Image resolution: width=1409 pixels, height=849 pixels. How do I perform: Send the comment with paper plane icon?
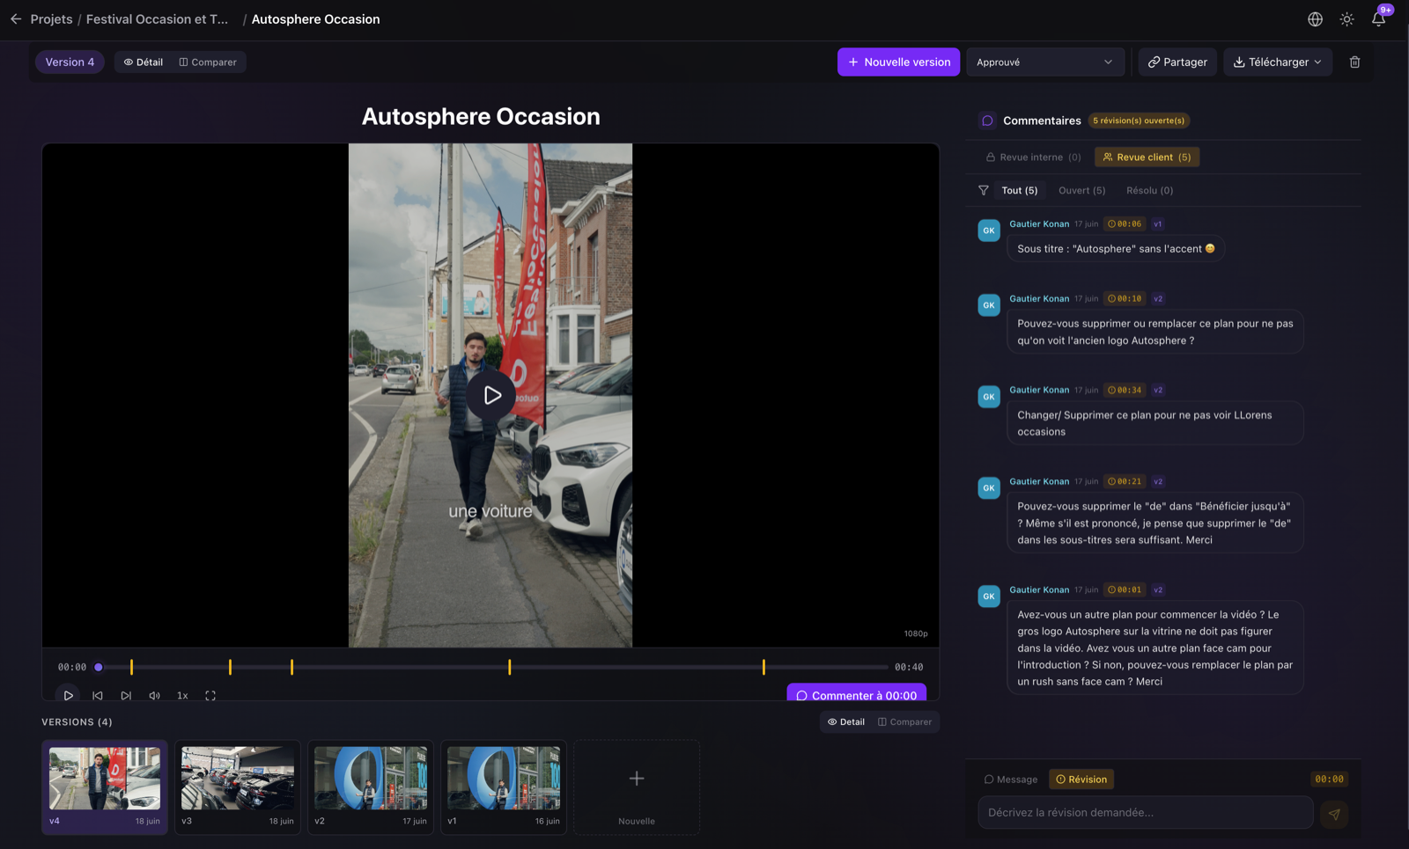pos(1334,814)
